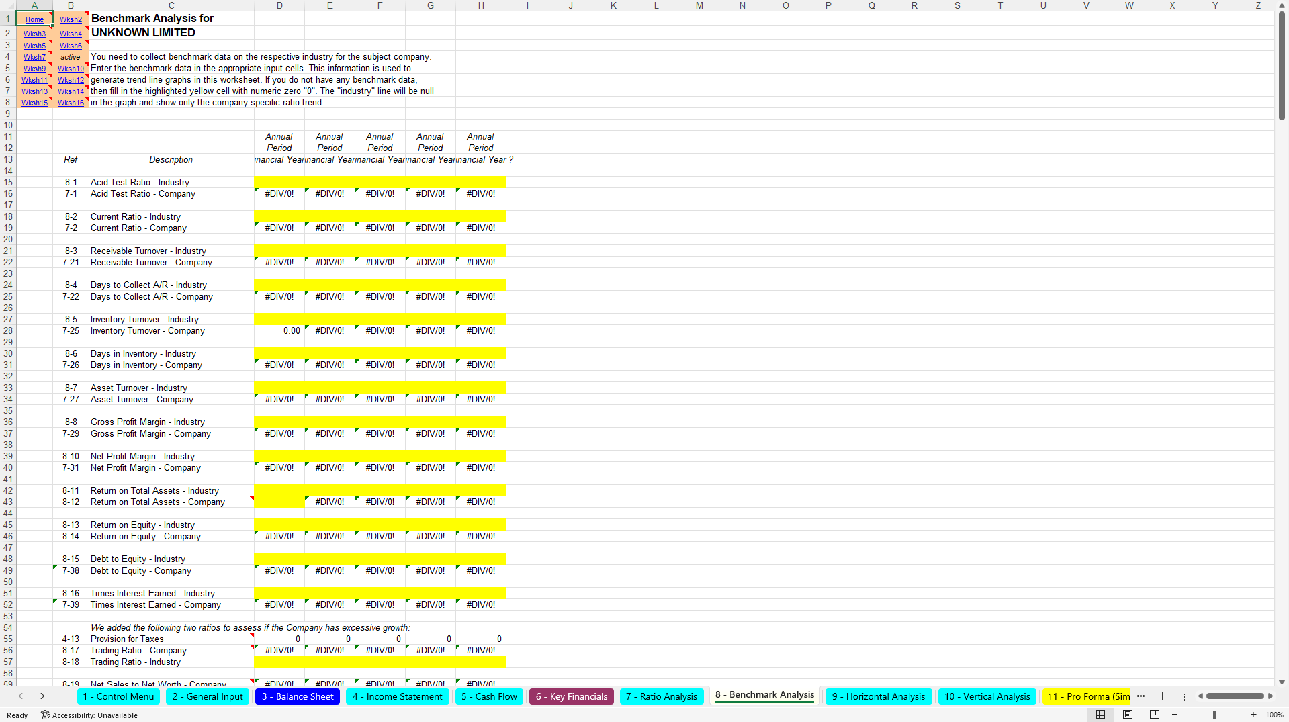Click vertical scrollbar down arrow
Screen dimensions: 1289x722
1282,682
